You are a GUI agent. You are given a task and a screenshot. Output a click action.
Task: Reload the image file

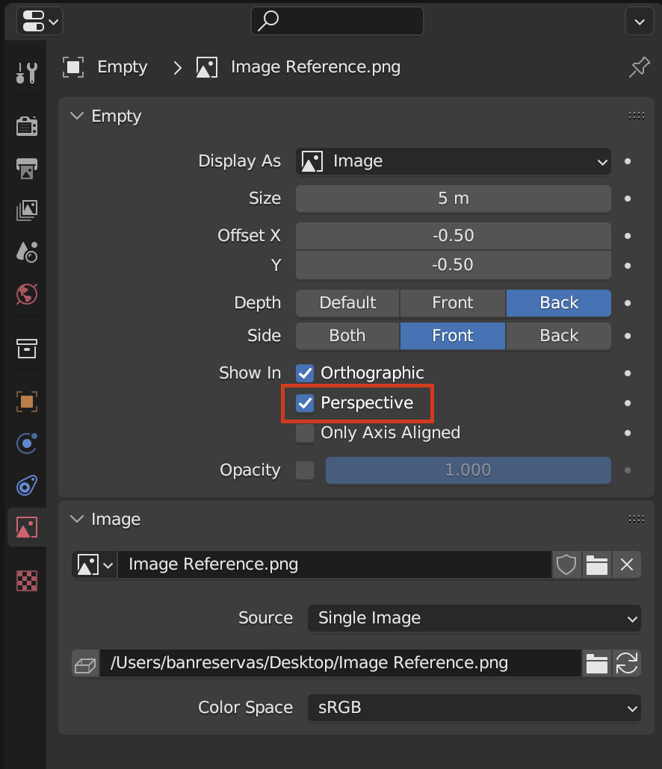tap(626, 663)
